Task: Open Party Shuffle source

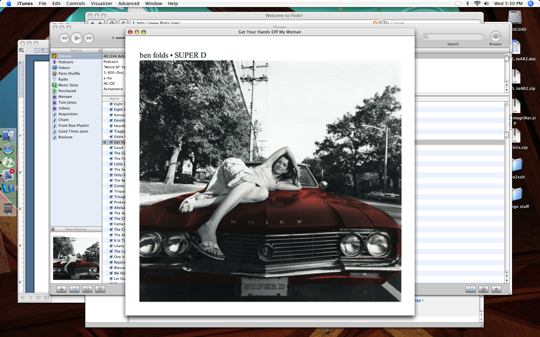Action: tap(76, 73)
